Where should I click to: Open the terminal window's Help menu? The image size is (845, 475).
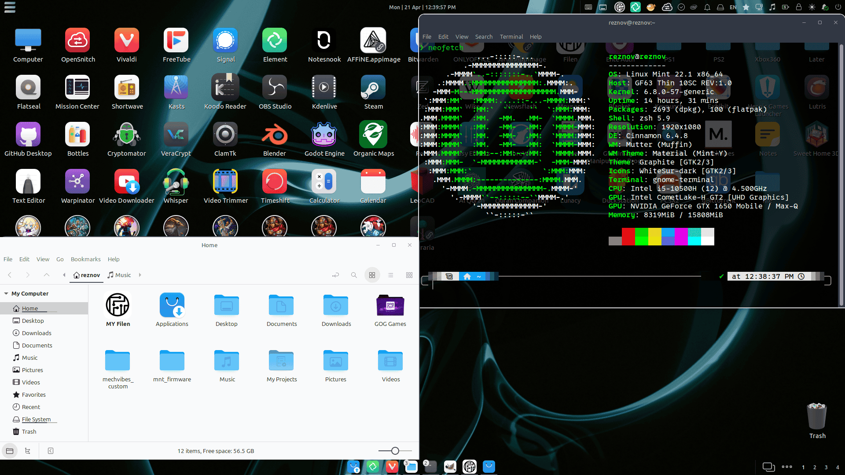coord(536,37)
